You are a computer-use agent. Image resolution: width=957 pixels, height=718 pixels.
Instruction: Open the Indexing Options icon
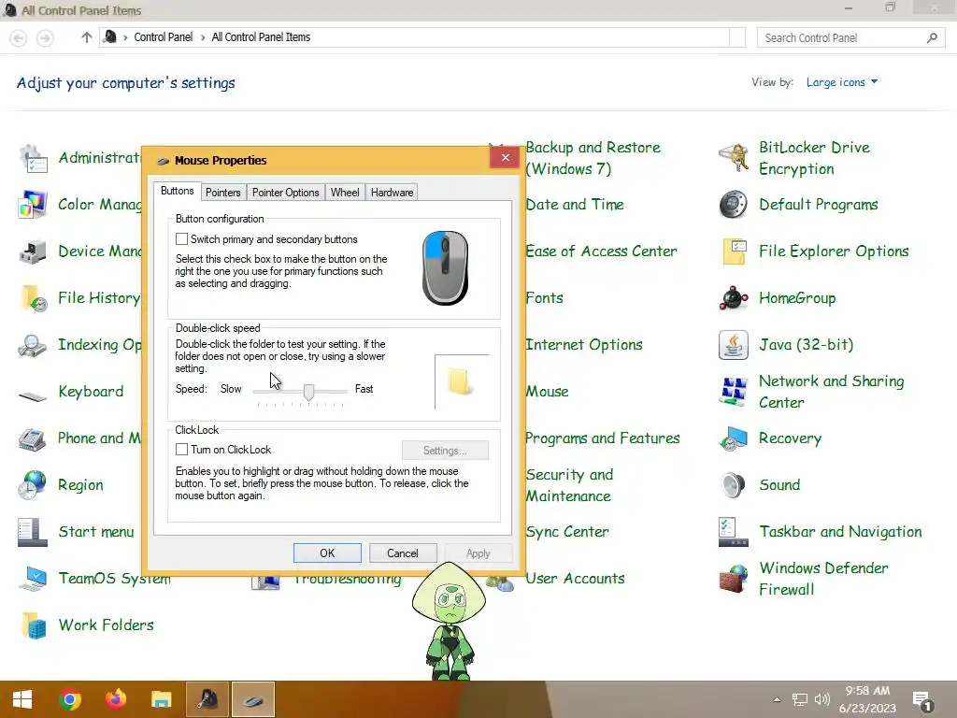click(33, 345)
